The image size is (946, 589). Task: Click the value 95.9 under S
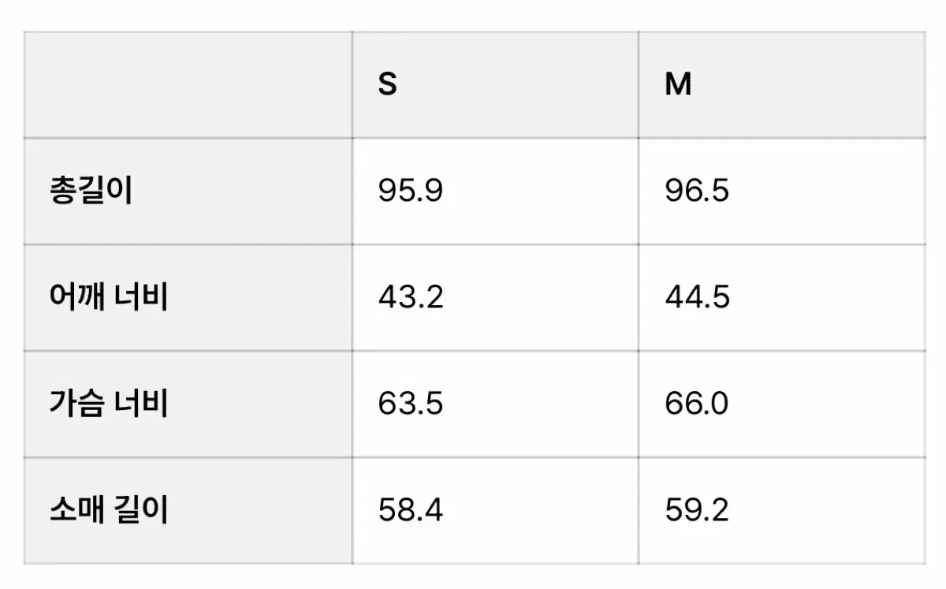click(410, 192)
